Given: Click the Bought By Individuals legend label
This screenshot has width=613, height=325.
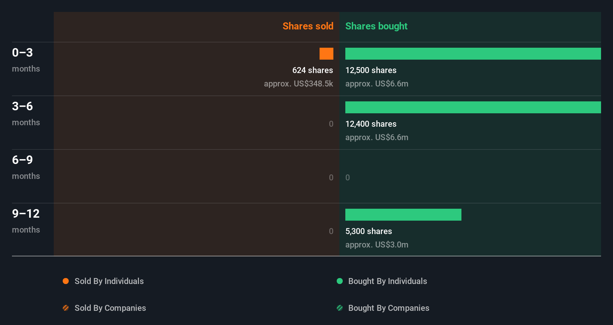Looking at the screenshot, I should coord(388,281).
